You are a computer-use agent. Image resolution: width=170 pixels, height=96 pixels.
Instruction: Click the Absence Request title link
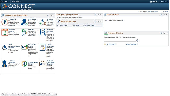pos(12,30)
